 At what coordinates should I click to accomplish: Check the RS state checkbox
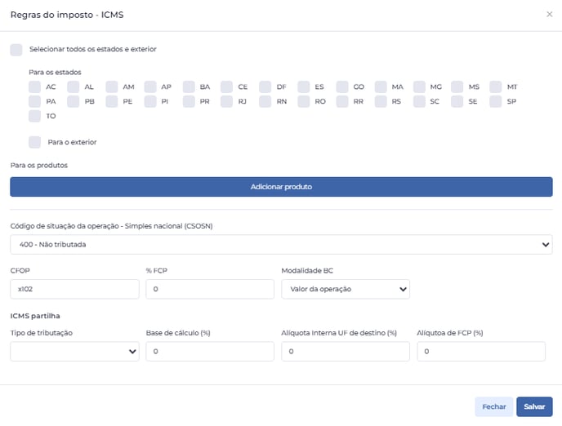[x=381, y=102]
